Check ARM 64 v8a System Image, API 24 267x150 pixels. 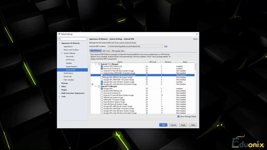[102, 97]
